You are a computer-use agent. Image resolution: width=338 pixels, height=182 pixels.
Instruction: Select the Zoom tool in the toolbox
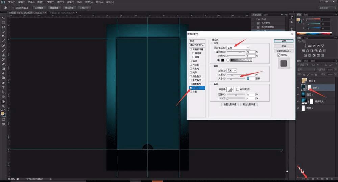3,106
